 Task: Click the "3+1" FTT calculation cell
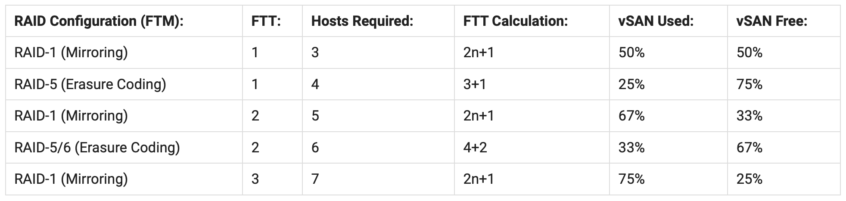pos(475,84)
